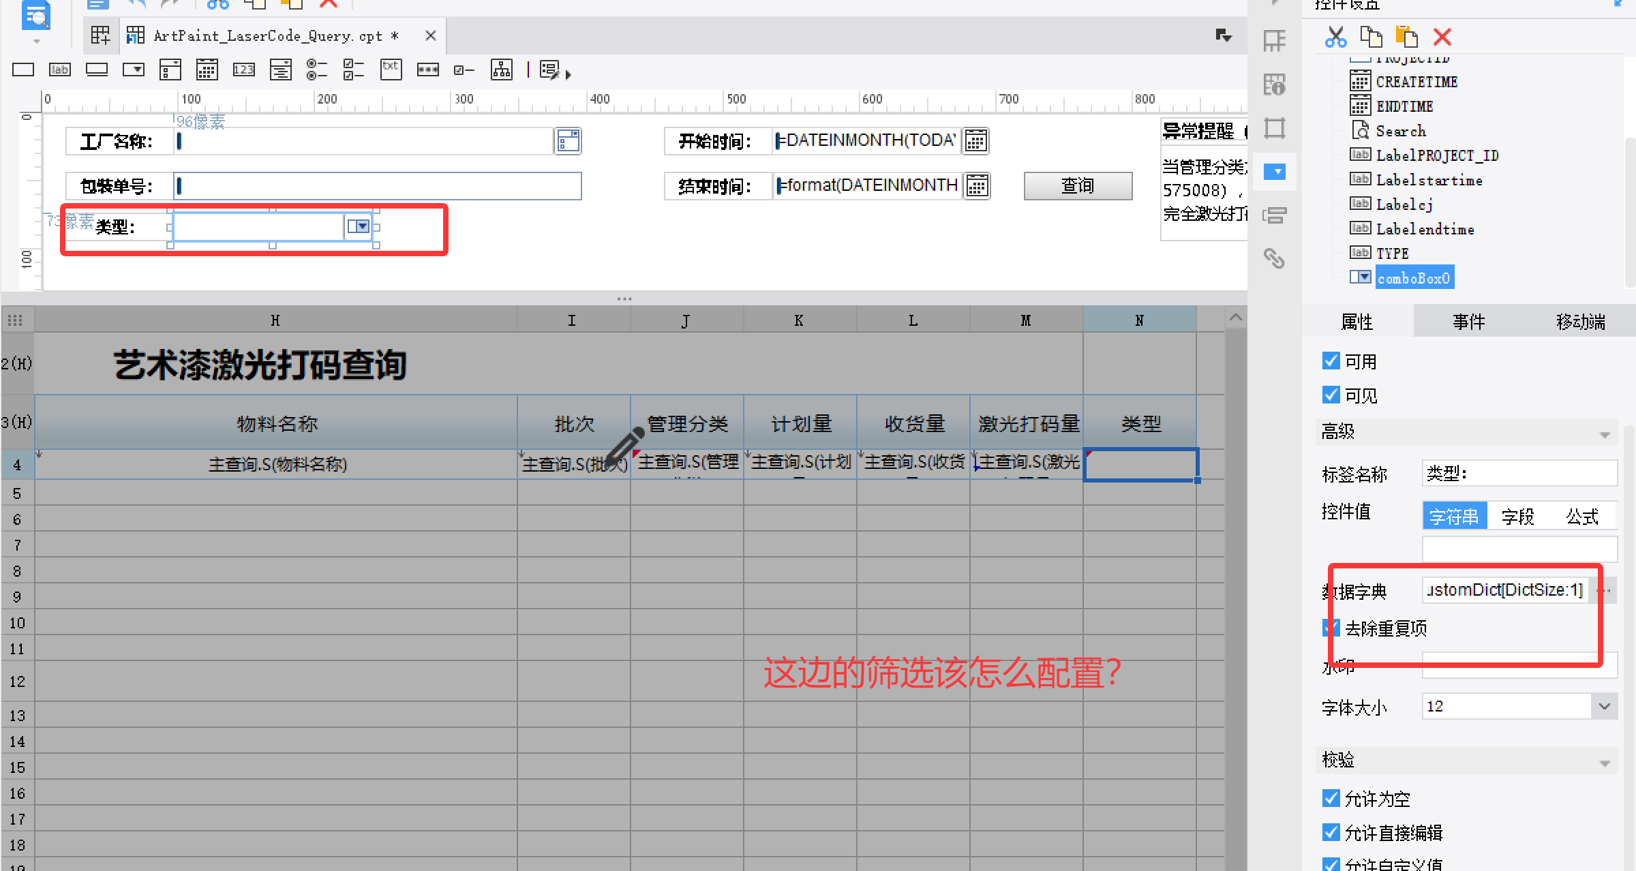
Task: Select column N header
Action: [1140, 320]
